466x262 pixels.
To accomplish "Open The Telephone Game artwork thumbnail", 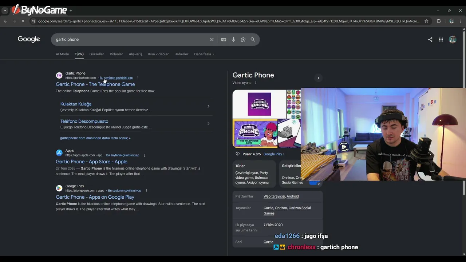I will (x=255, y=134).
